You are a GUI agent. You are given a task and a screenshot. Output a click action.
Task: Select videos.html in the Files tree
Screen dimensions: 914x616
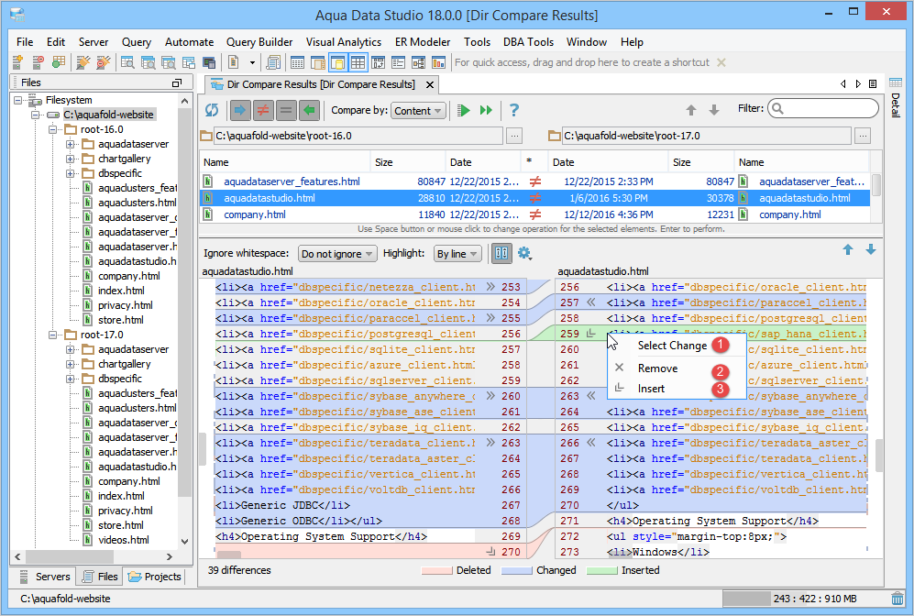tap(124, 540)
